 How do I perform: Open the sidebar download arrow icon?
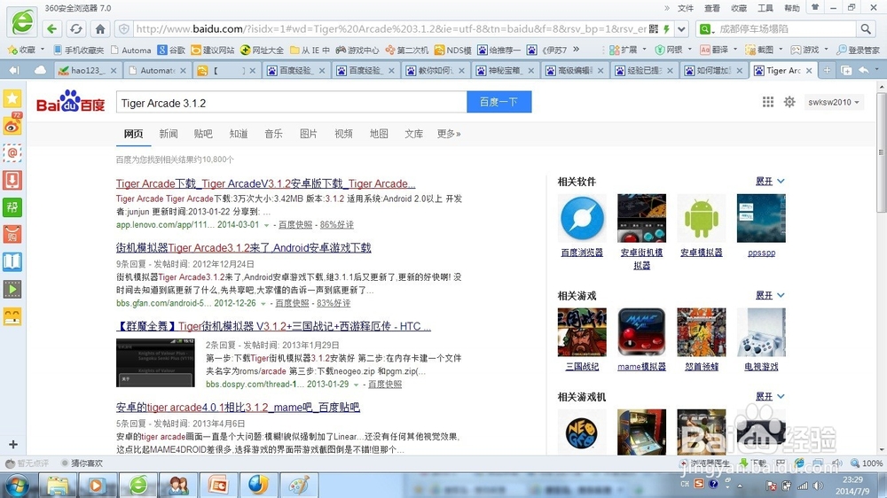pos(12,180)
